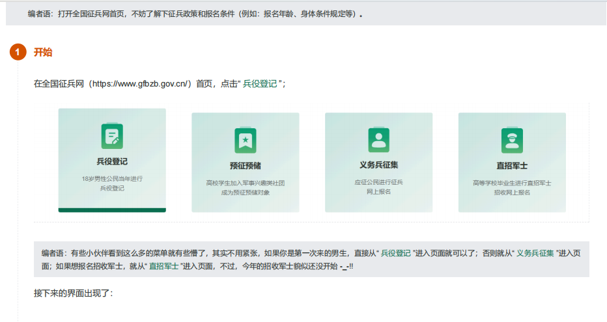Click the green bar under 兵役登记 card

point(112,209)
